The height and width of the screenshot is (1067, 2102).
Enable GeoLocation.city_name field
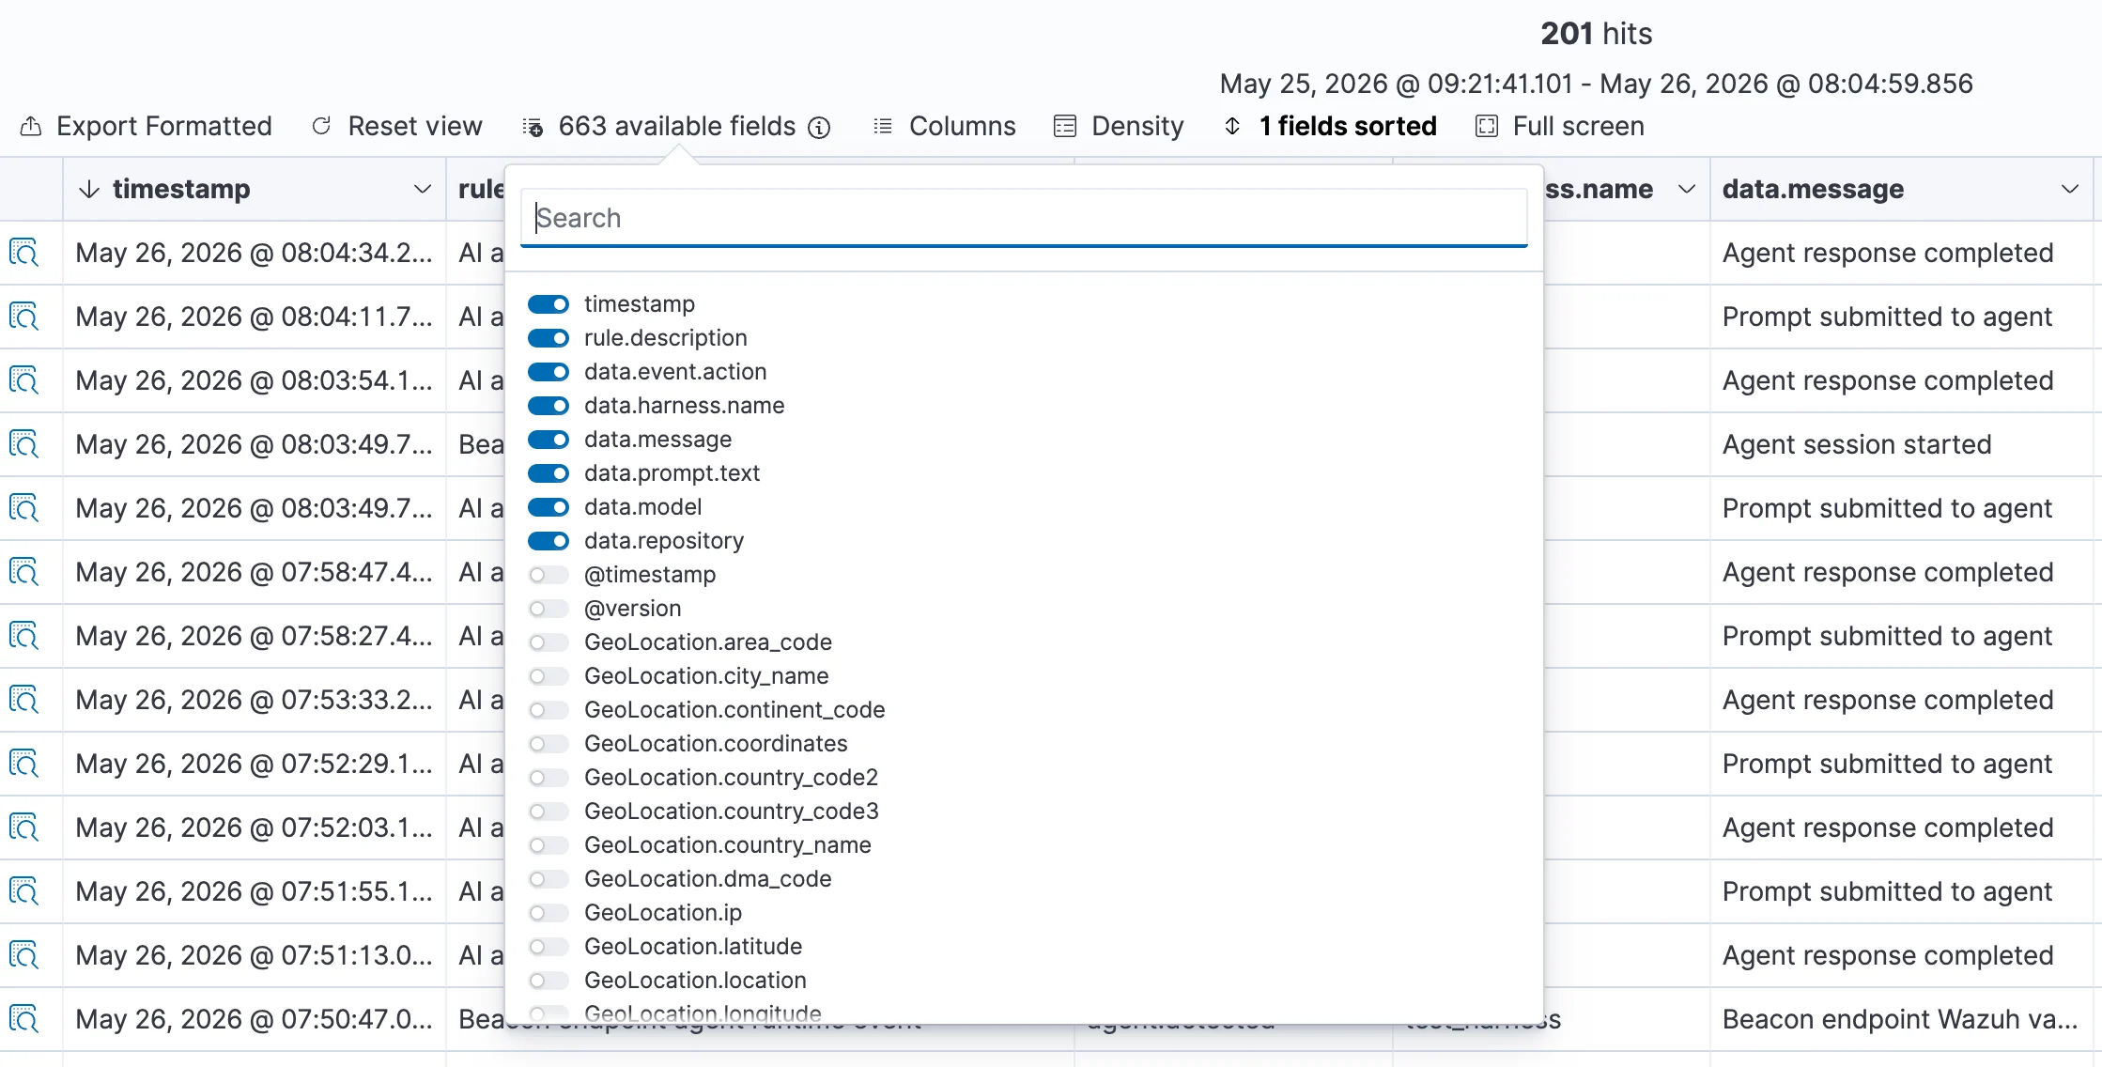(549, 676)
